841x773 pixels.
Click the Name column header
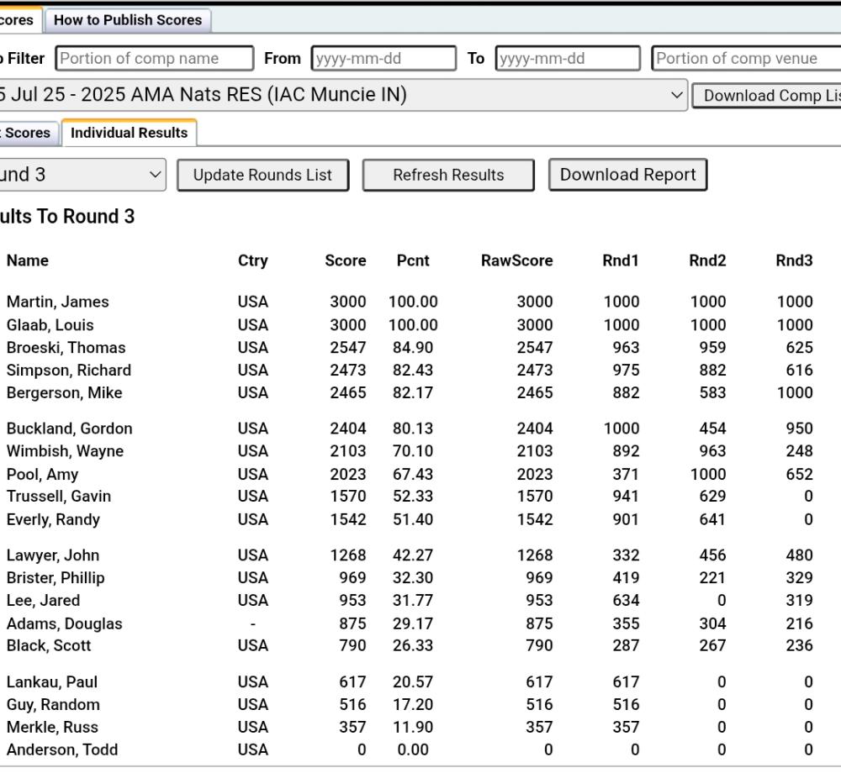[28, 260]
